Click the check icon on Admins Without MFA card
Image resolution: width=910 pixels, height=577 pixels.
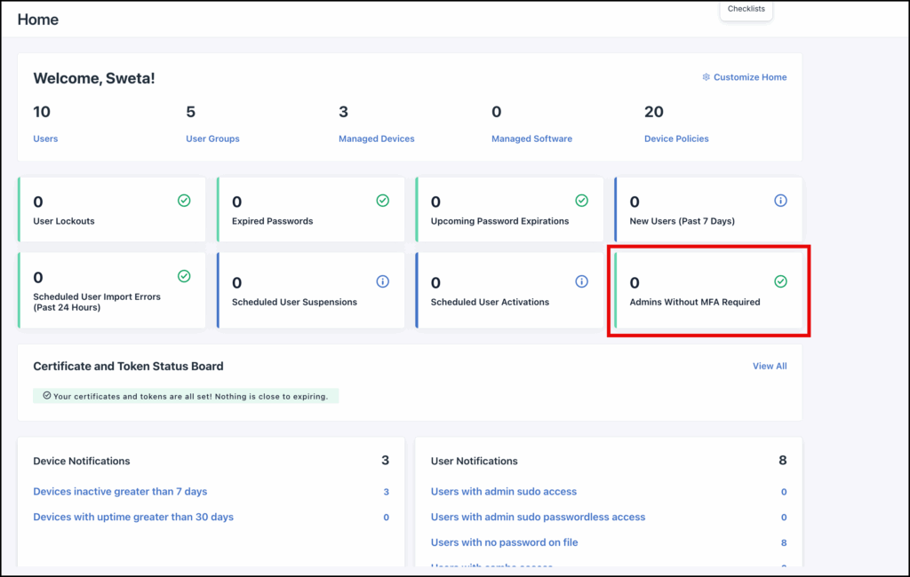(x=780, y=281)
